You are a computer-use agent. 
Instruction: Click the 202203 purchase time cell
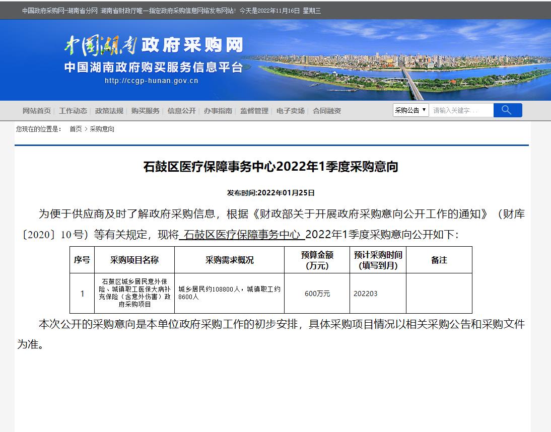(378, 293)
